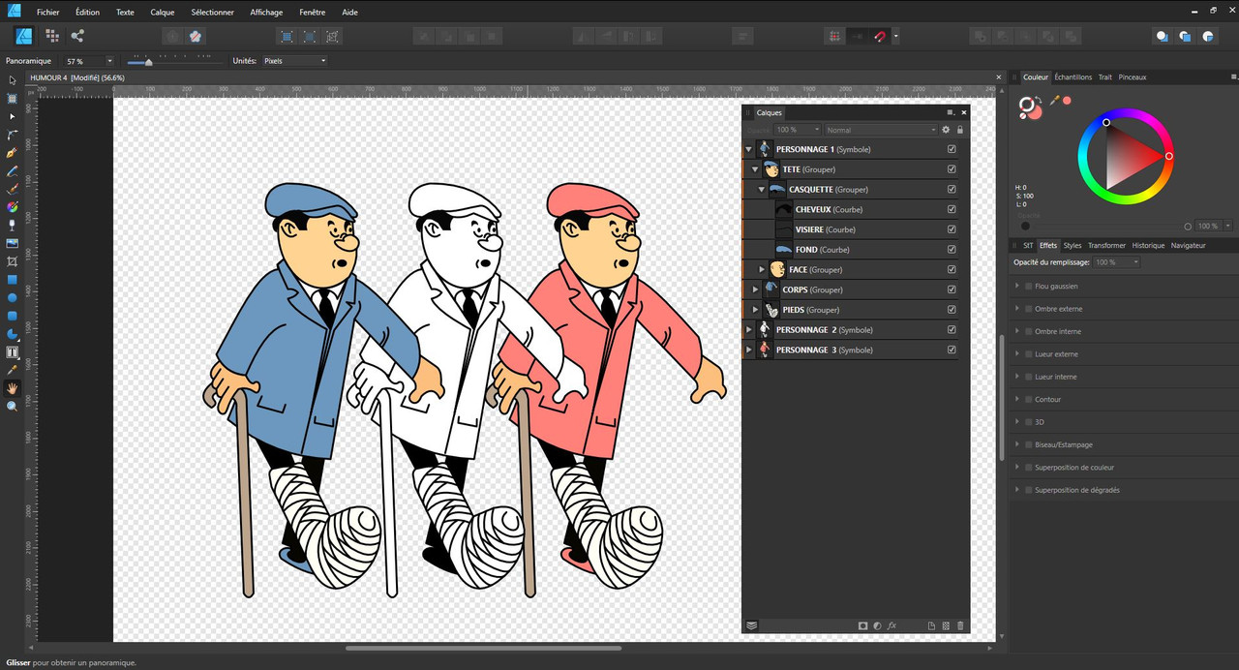Switch to the Export persona
This screenshot has width=1239, height=670.
77,36
